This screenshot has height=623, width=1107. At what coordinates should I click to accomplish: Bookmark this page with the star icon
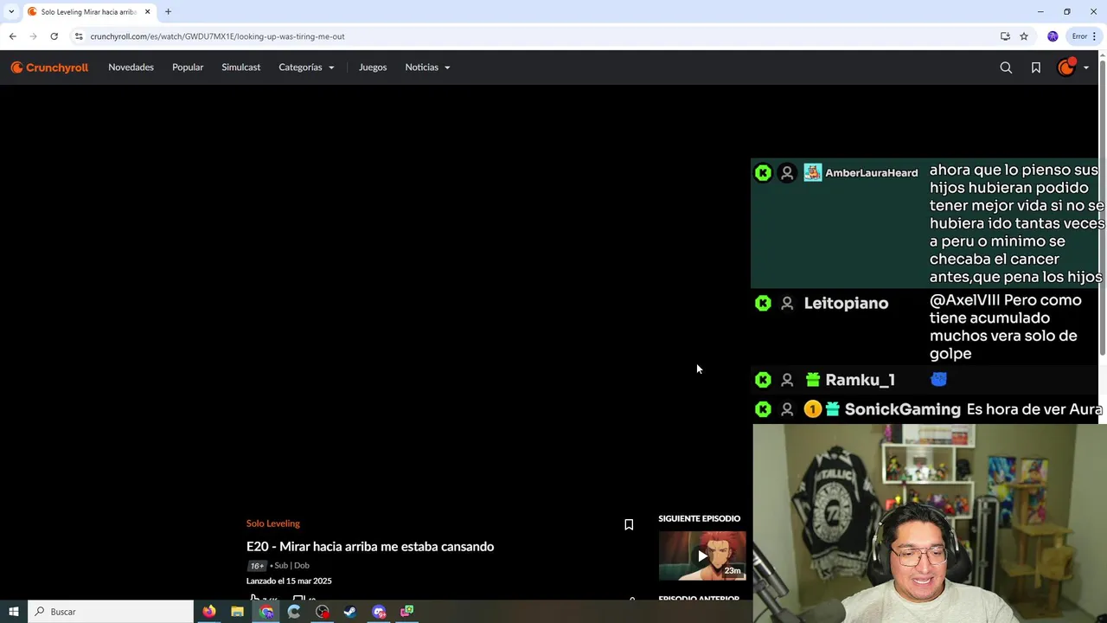[1024, 36]
